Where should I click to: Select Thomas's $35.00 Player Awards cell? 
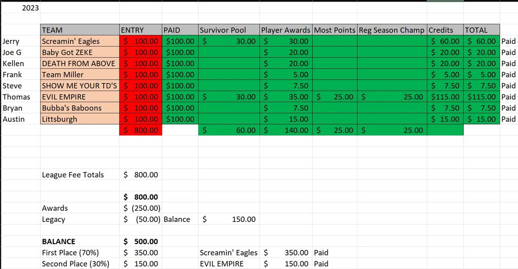[x=286, y=97]
